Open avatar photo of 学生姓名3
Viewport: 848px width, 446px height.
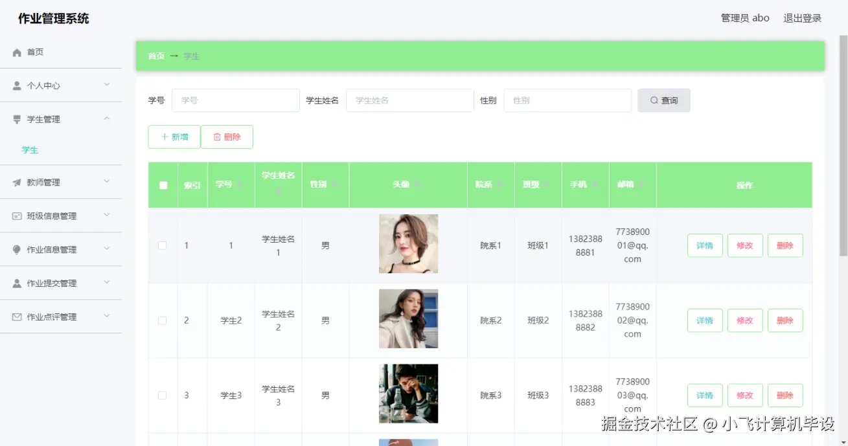[409, 394]
